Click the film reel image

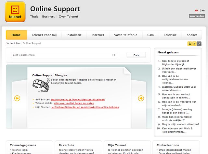click(x=41, y=85)
